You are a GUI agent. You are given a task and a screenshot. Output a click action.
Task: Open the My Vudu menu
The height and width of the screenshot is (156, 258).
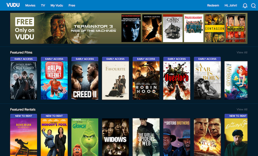pos(57,5)
